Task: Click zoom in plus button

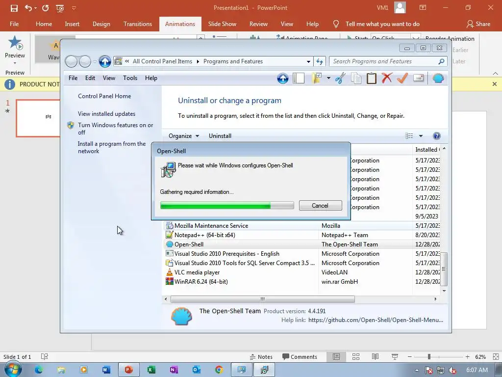Action: pos(467,357)
